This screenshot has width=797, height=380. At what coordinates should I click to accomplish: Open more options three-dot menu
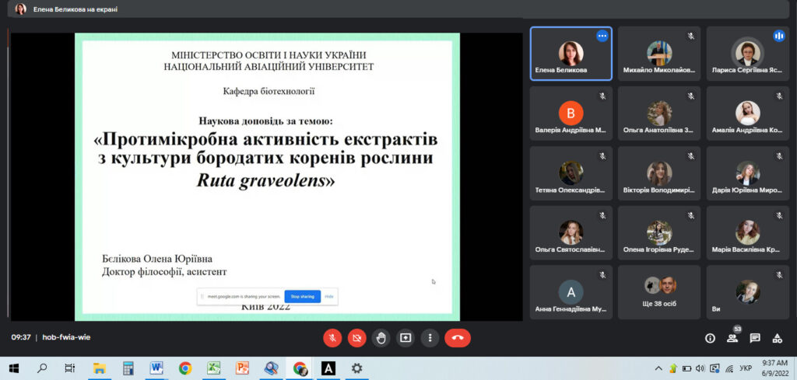[x=430, y=338]
